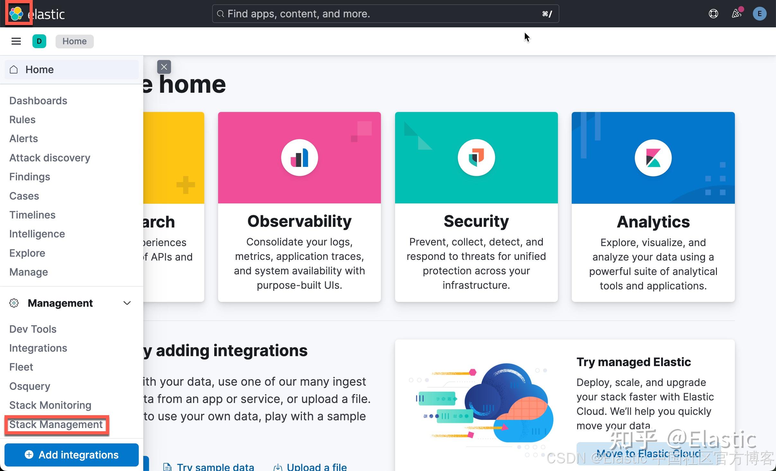Open the D space switcher
Image resolution: width=776 pixels, height=471 pixels.
(x=39, y=41)
